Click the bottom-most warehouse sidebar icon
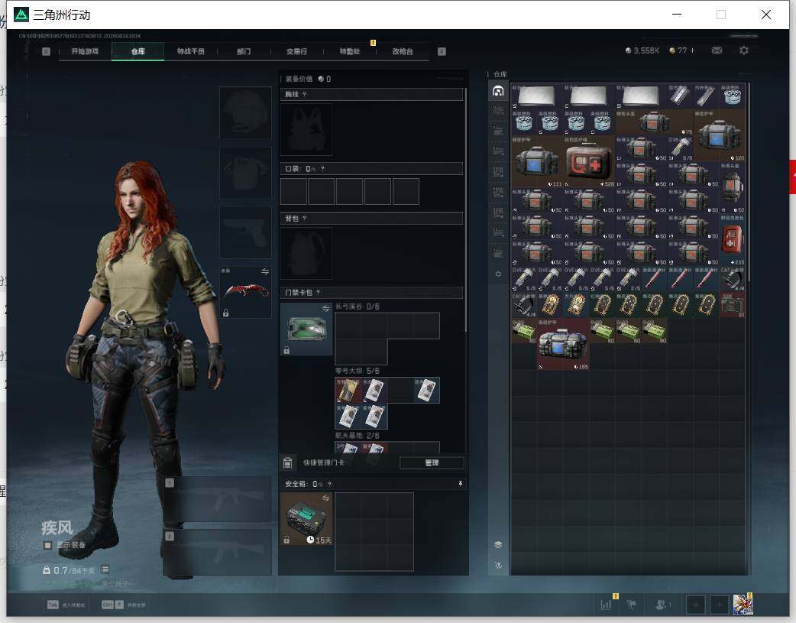Image resolution: width=796 pixels, height=623 pixels. tap(498, 565)
